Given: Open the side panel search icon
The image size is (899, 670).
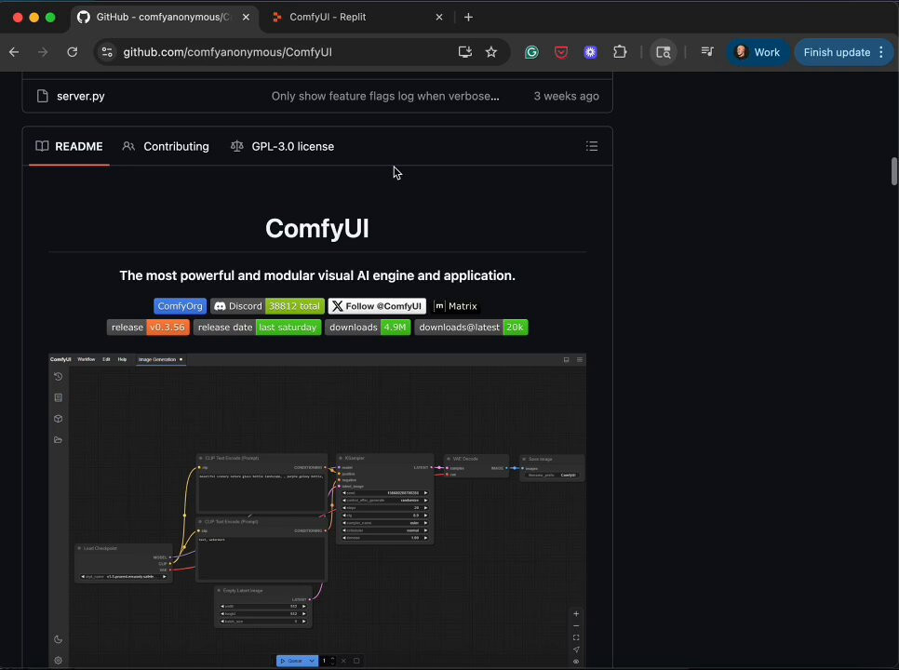Looking at the screenshot, I should (664, 52).
